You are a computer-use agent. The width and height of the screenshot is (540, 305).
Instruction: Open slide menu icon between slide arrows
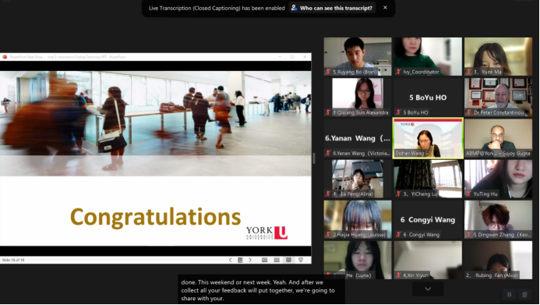(x=240, y=260)
